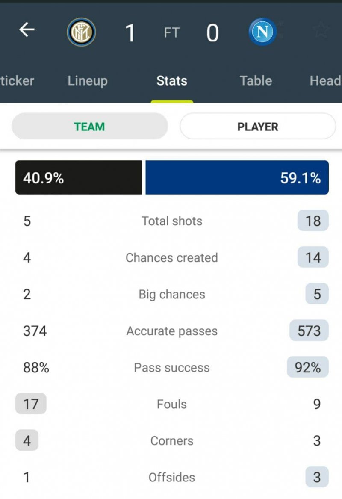Image resolution: width=342 pixels, height=499 pixels.
Task: Tap the 40.9% black possession bar
Action: [x=78, y=177]
